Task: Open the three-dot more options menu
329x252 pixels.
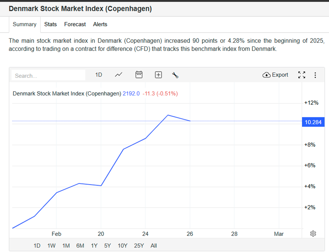Action: click(315, 75)
